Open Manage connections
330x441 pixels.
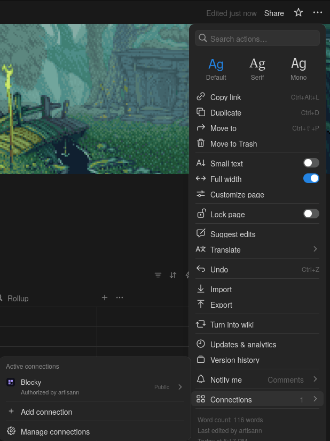coord(95,431)
